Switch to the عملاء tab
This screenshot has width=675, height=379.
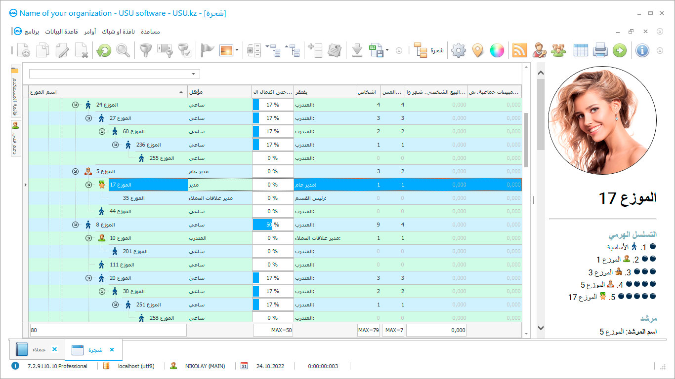pos(39,349)
